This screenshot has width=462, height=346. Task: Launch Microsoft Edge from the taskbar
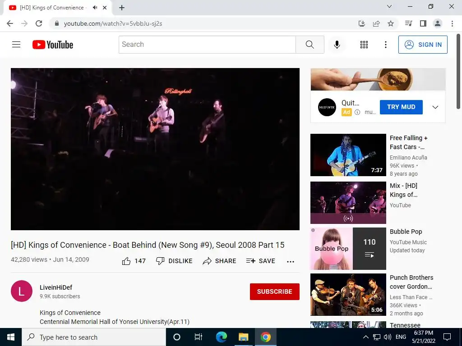click(x=221, y=337)
